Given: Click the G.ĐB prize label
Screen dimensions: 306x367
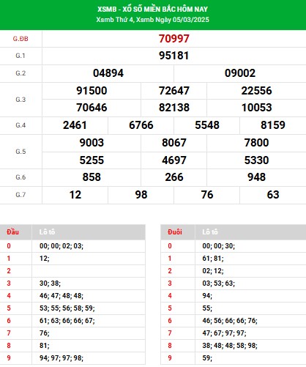Looking at the screenshot, I should click(x=20, y=39).
